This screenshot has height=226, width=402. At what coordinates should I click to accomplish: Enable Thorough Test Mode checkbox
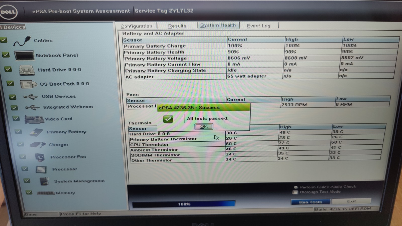295,192
